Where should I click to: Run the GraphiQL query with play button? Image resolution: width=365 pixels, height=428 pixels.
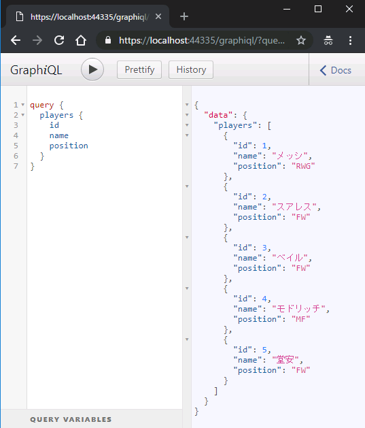(92, 69)
